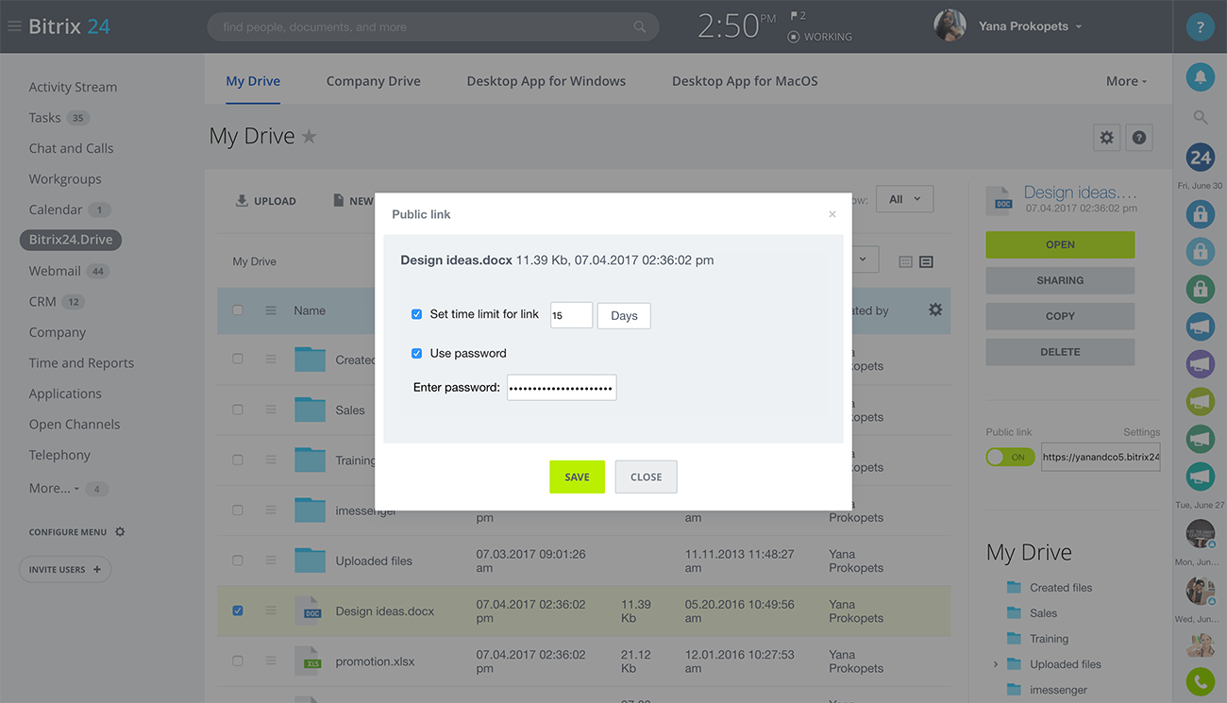This screenshot has height=703, width=1227.
Task: Turn off the Public link toggle
Action: click(1010, 457)
